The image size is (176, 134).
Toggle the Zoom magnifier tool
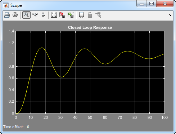(26, 15)
